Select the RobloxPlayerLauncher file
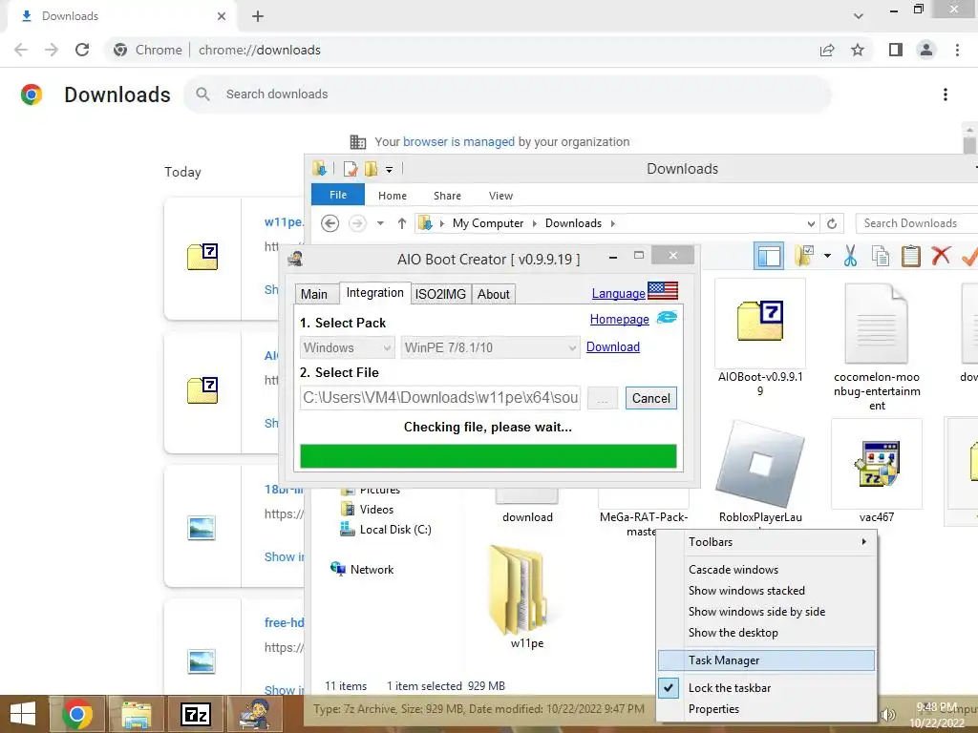 tap(760, 472)
